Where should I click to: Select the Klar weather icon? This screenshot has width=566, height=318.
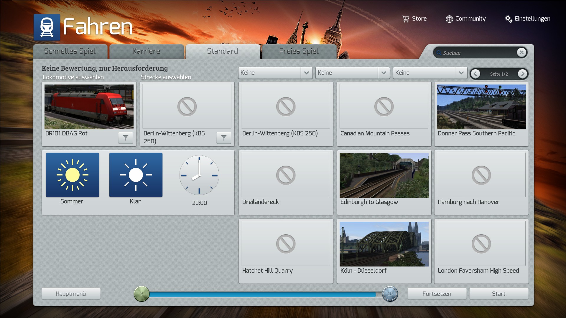pos(136,175)
